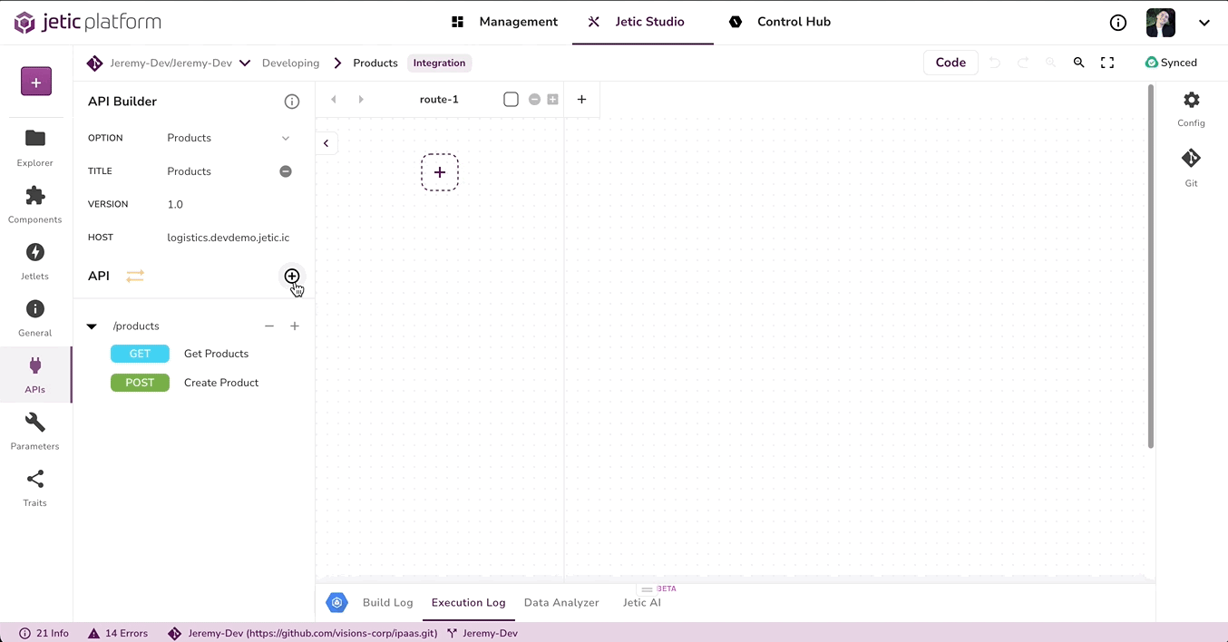Add a new API with circled plus
This screenshot has height=642, width=1228.
292,276
